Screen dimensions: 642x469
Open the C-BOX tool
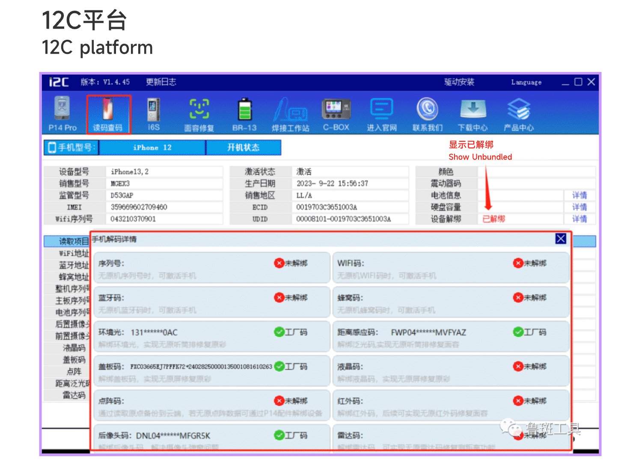point(336,114)
